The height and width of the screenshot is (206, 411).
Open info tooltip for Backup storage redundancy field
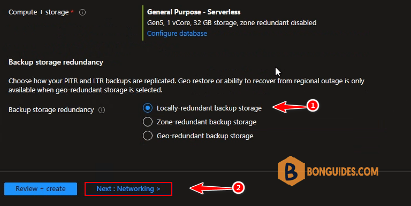coord(102,110)
